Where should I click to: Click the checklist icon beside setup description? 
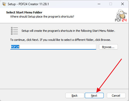14,31
